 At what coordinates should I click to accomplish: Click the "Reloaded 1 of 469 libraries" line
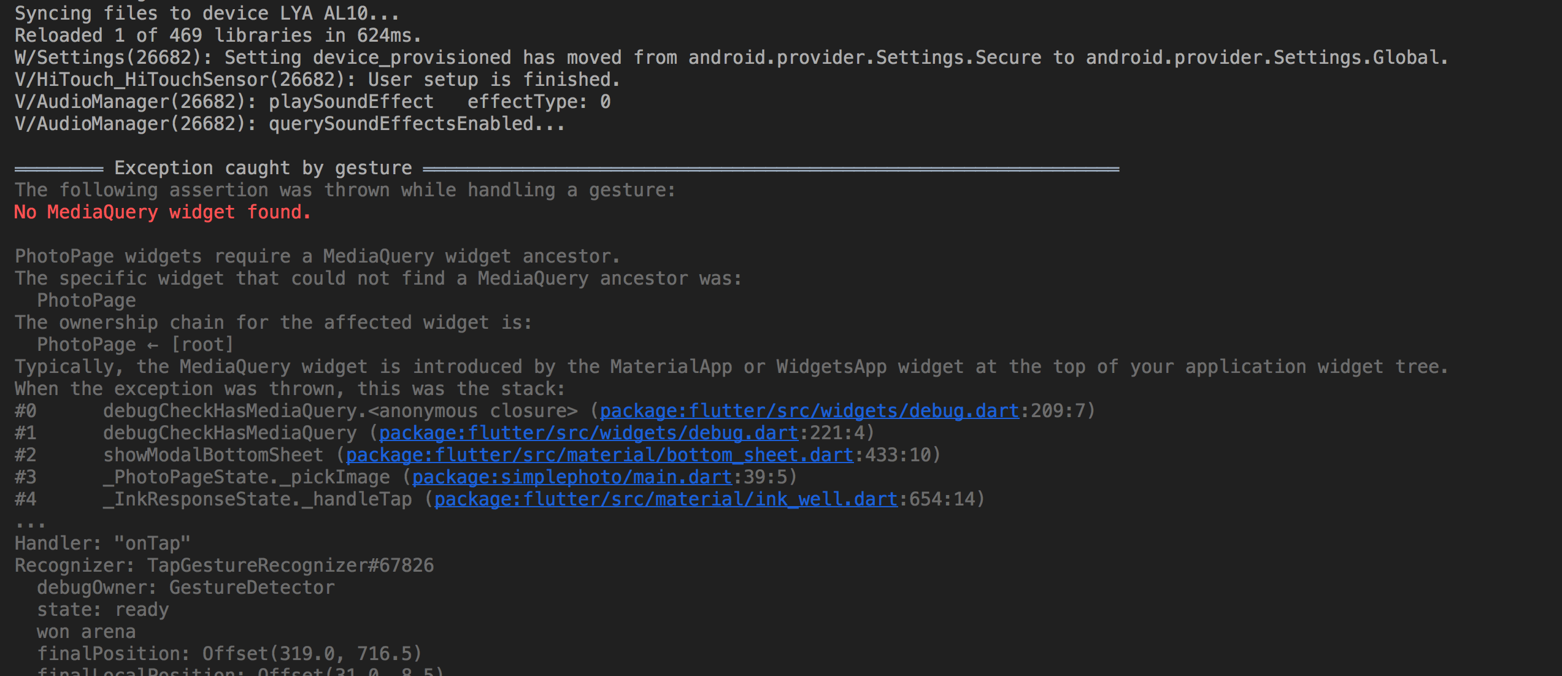tap(218, 36)
